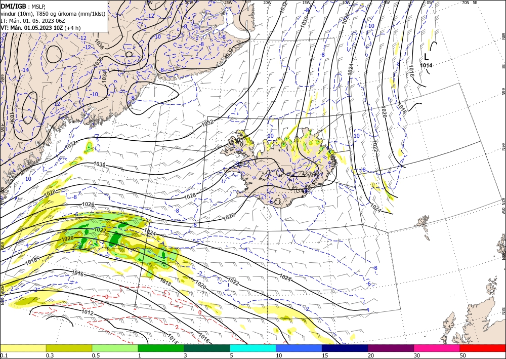Select the purple 20 mm legend swatch
The image size is (506, 359).
[391, 348]
